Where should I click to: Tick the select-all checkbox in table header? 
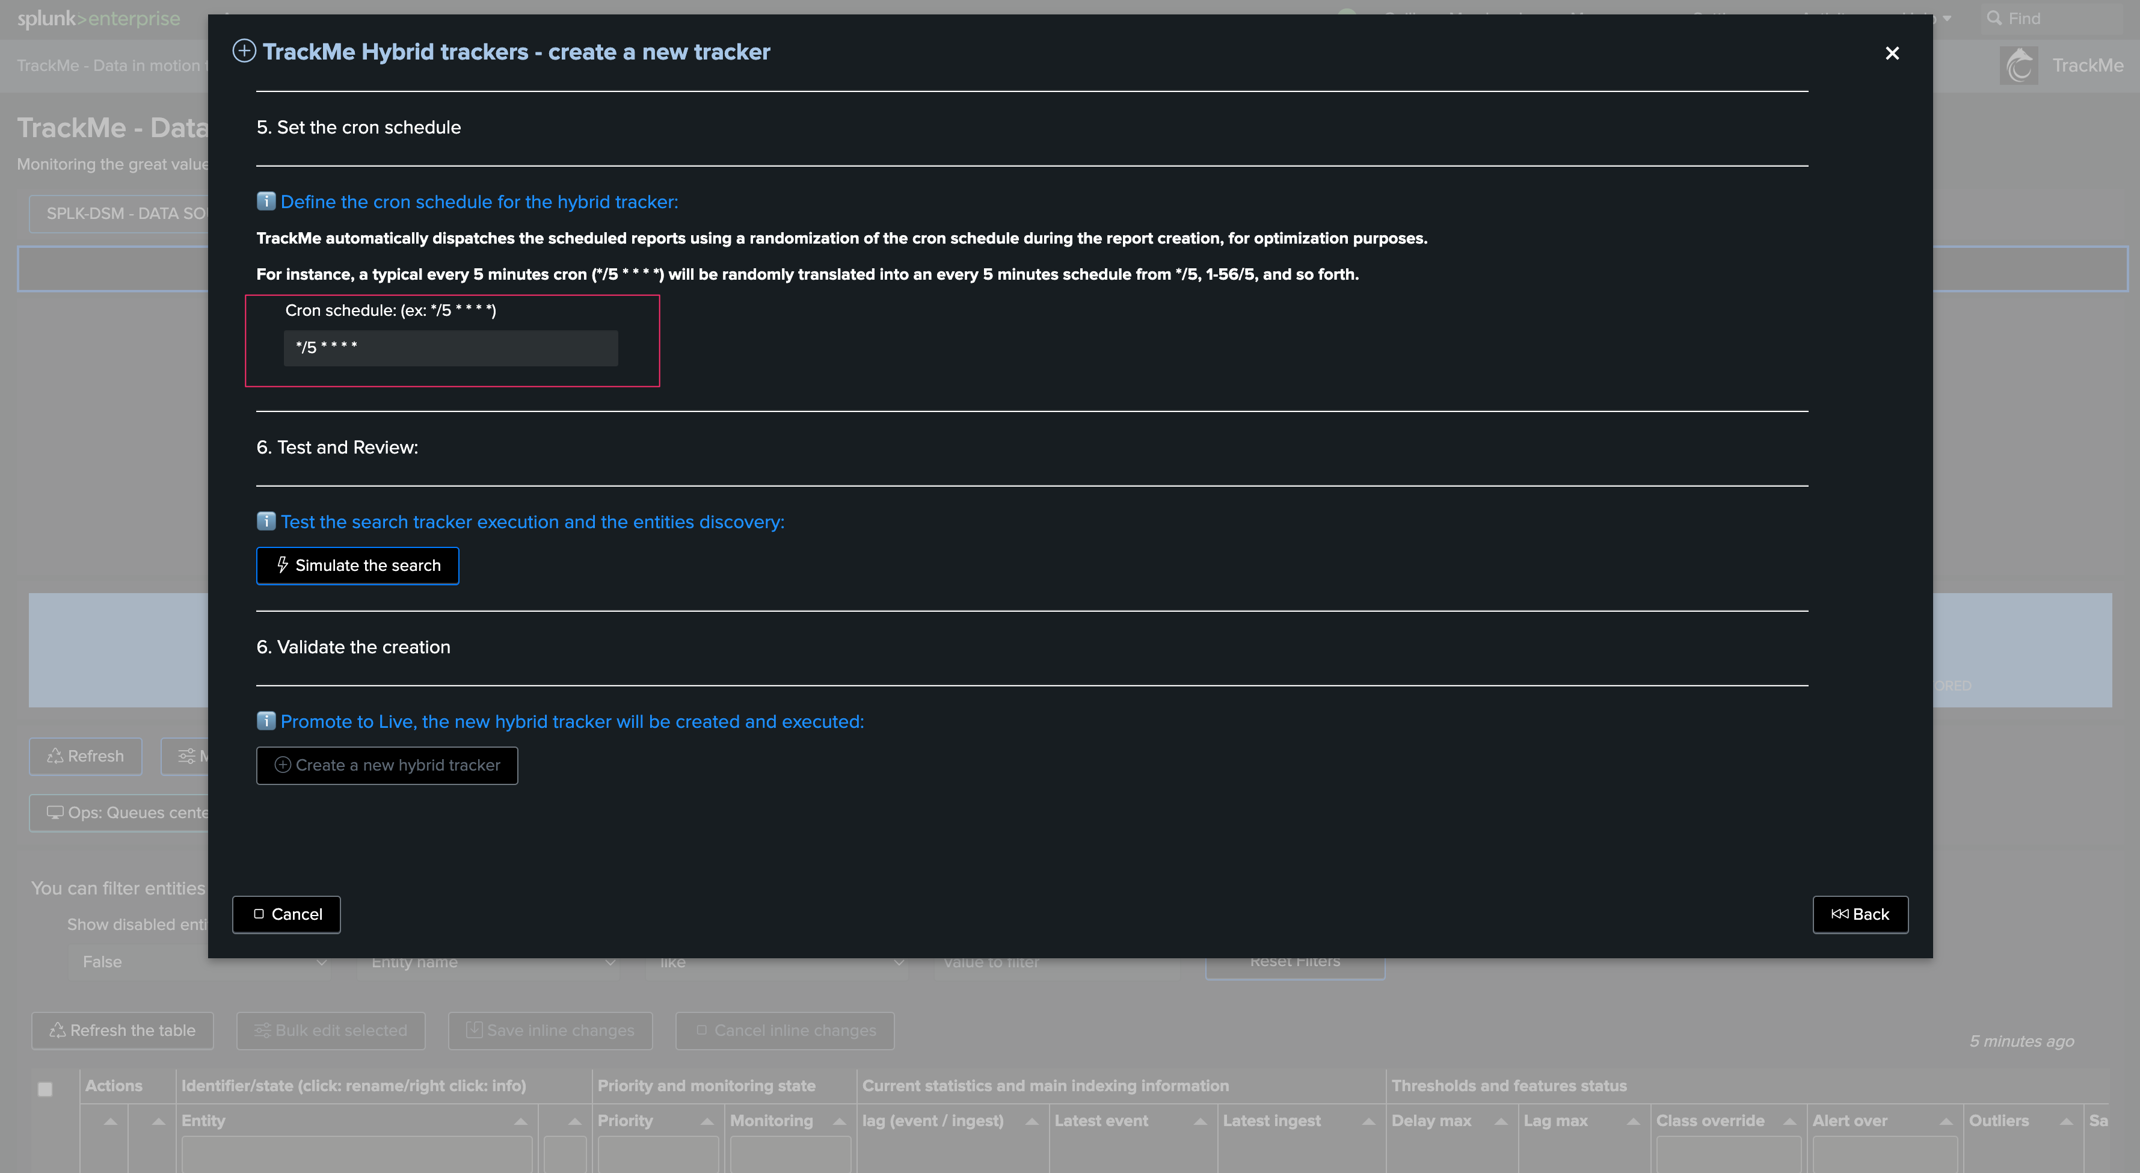pos(46,1088)
